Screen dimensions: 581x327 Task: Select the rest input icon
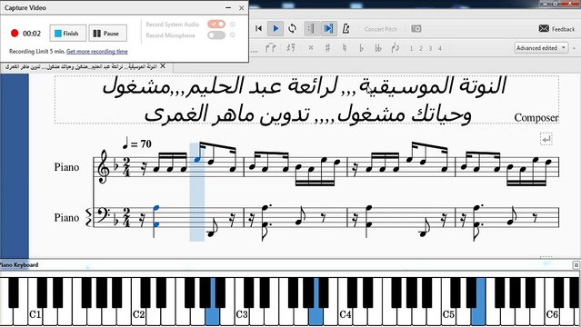291,48
